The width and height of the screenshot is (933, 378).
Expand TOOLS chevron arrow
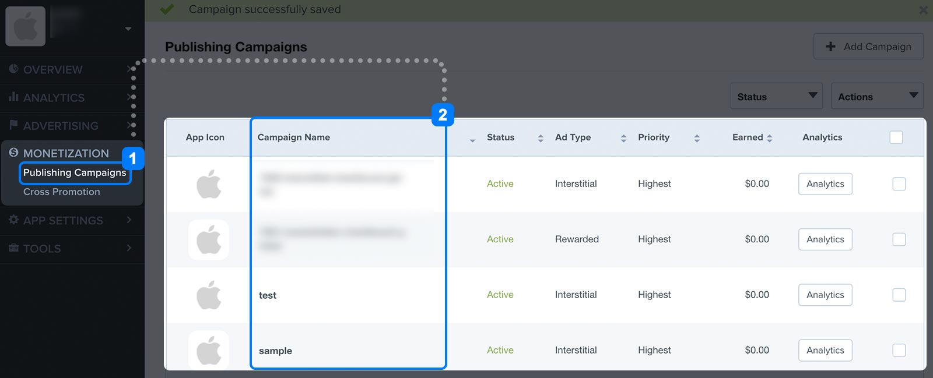coord(129,248)
